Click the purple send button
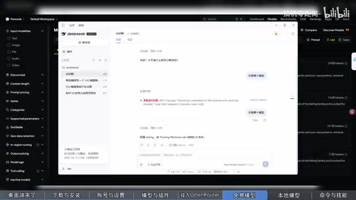 tap(265, 164)
